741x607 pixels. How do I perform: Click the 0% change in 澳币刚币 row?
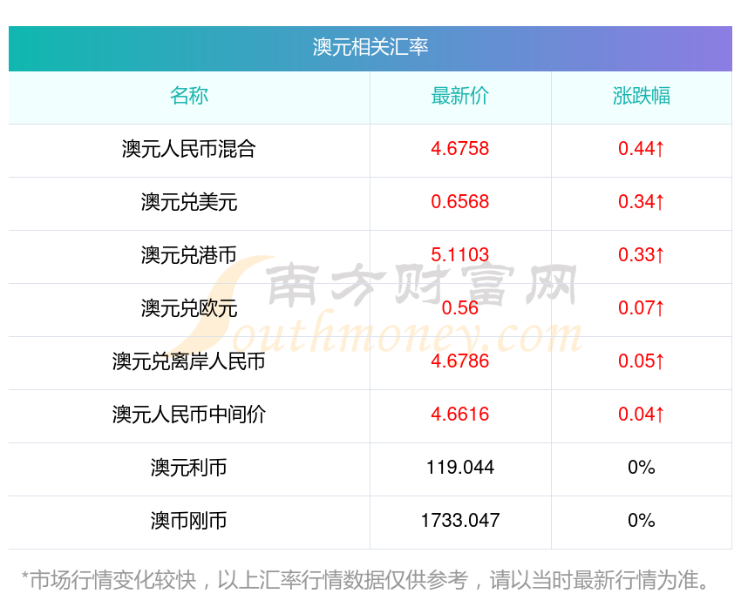pos(642,521)
